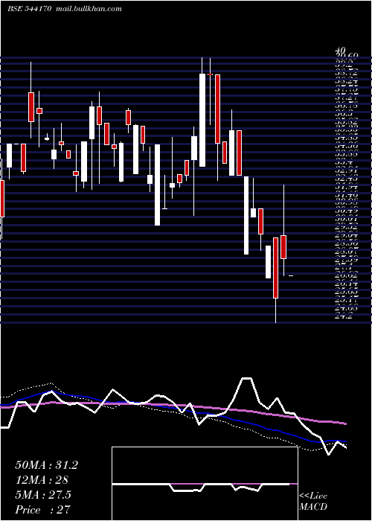
Task: Click the MACD histogram panel
Action: click(205, 484)
